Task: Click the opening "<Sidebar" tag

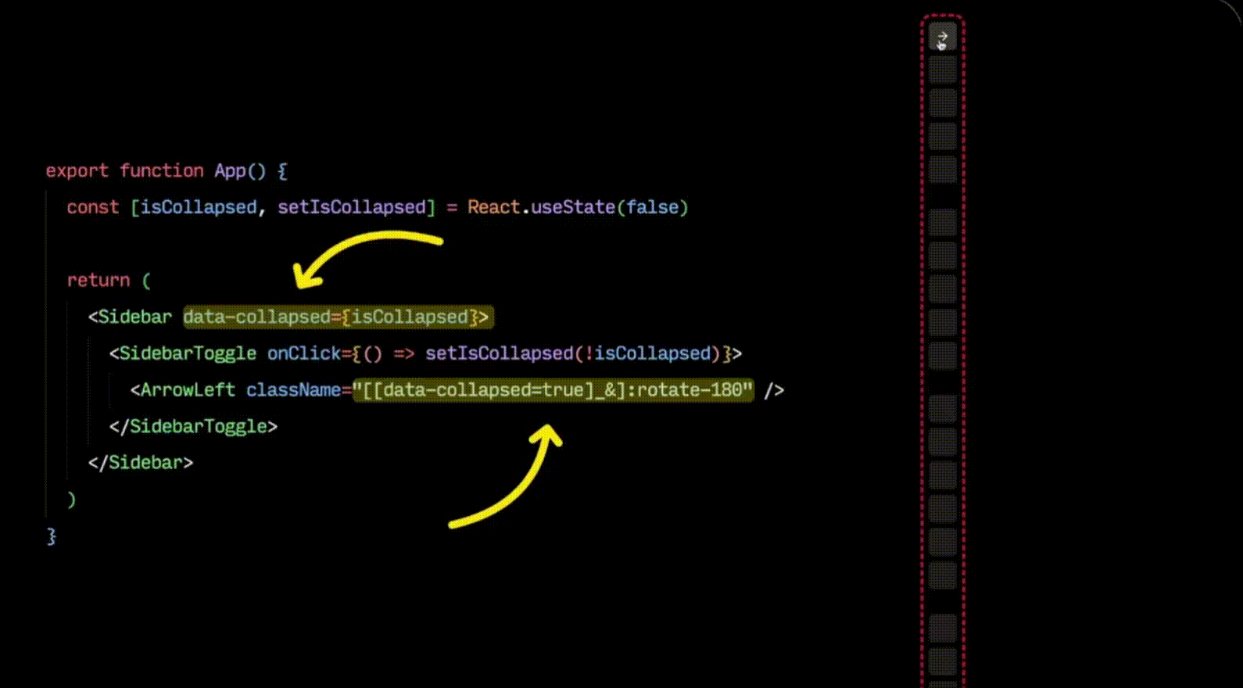Action: [x=130, y=317]
